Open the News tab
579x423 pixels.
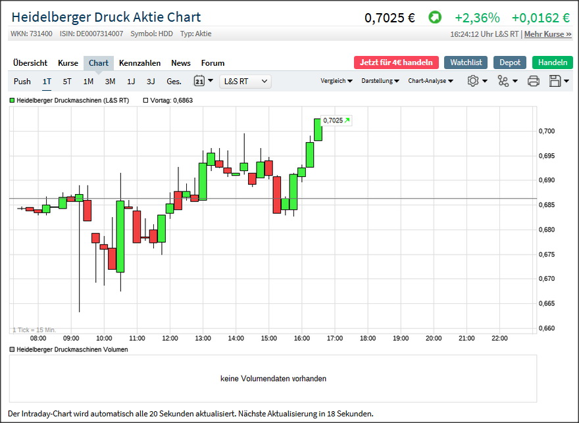(x=180, y=63)
